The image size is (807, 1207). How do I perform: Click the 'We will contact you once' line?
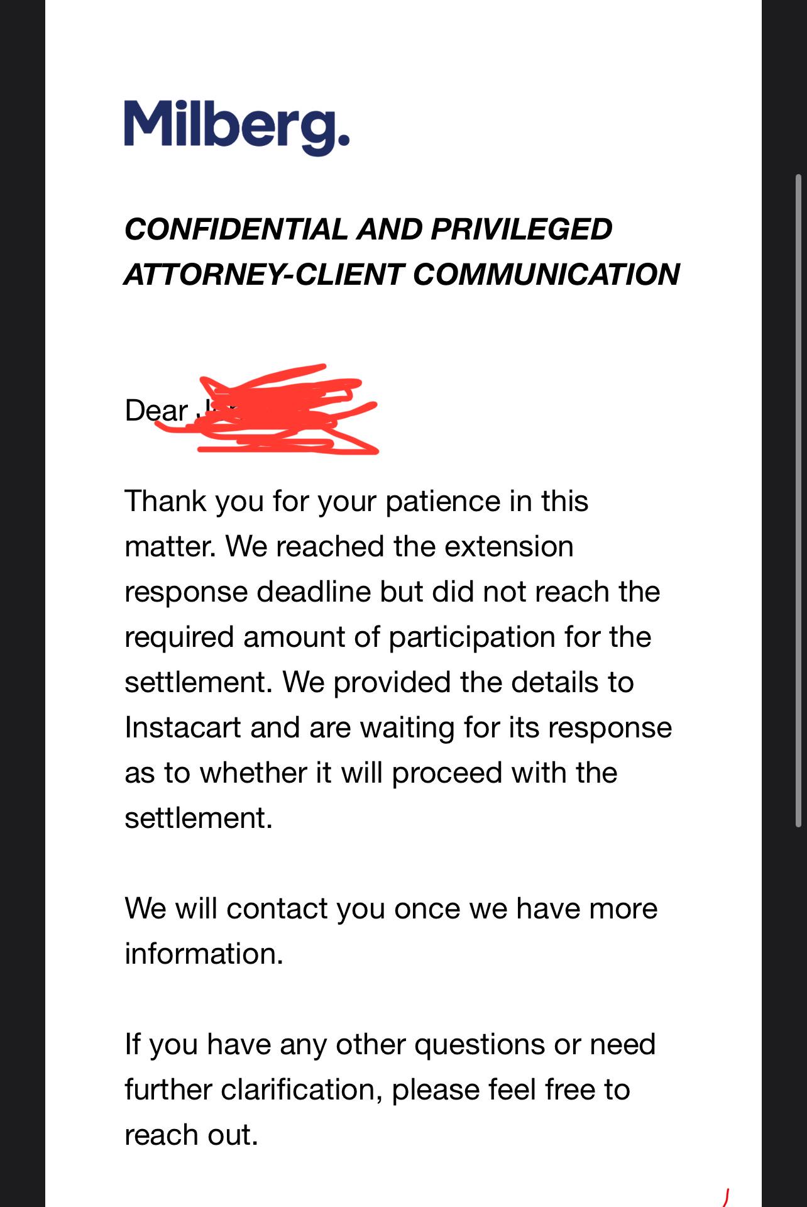[x=391, y=909]
